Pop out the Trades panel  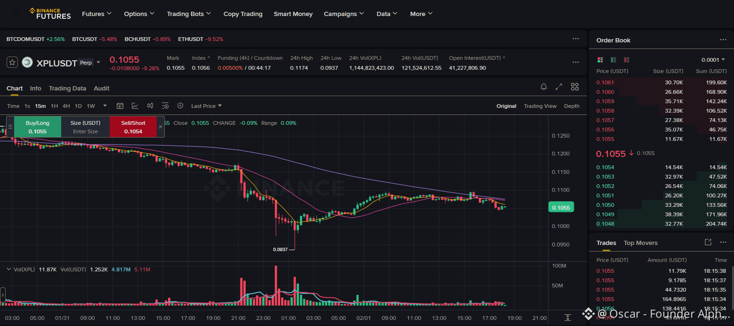pos(708,242)
